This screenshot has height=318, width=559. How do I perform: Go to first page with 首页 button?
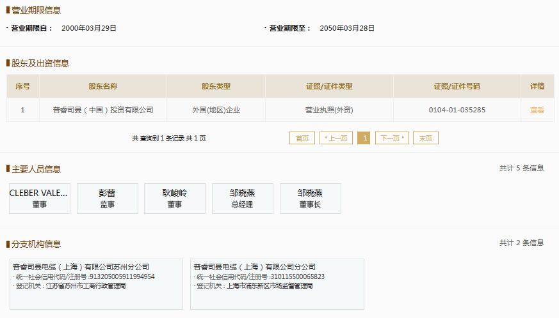click(x=302, y=138)
